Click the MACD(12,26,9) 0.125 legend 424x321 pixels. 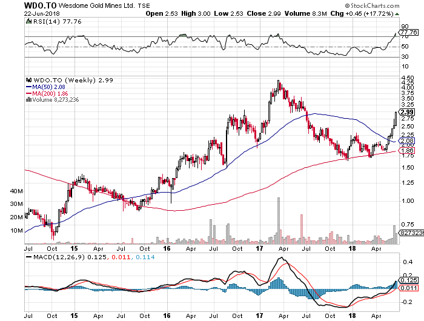70,257
